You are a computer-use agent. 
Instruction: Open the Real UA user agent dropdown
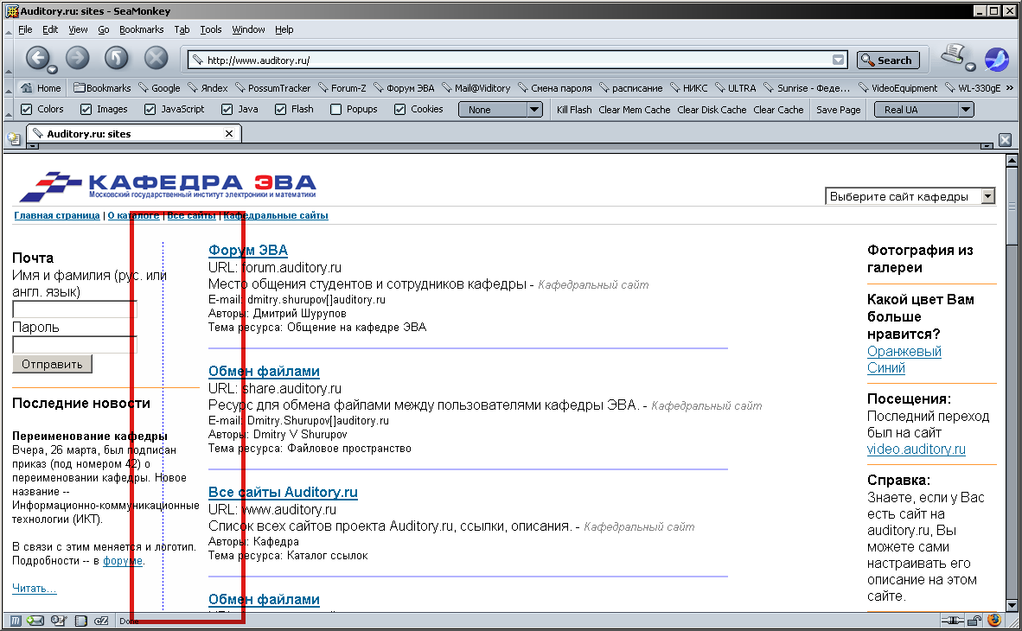click(x=923, y=110)
